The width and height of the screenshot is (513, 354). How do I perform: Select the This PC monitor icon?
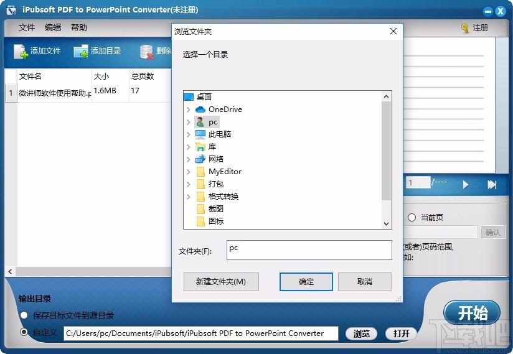pos(200,134)
